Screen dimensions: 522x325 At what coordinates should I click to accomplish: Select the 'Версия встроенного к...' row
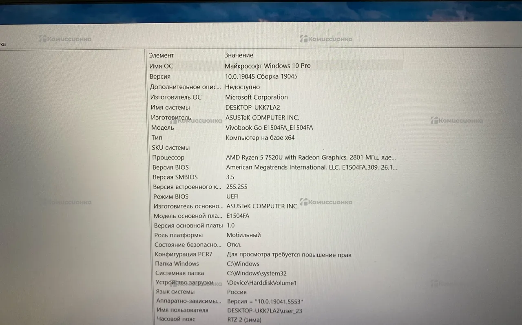(188, 187)
